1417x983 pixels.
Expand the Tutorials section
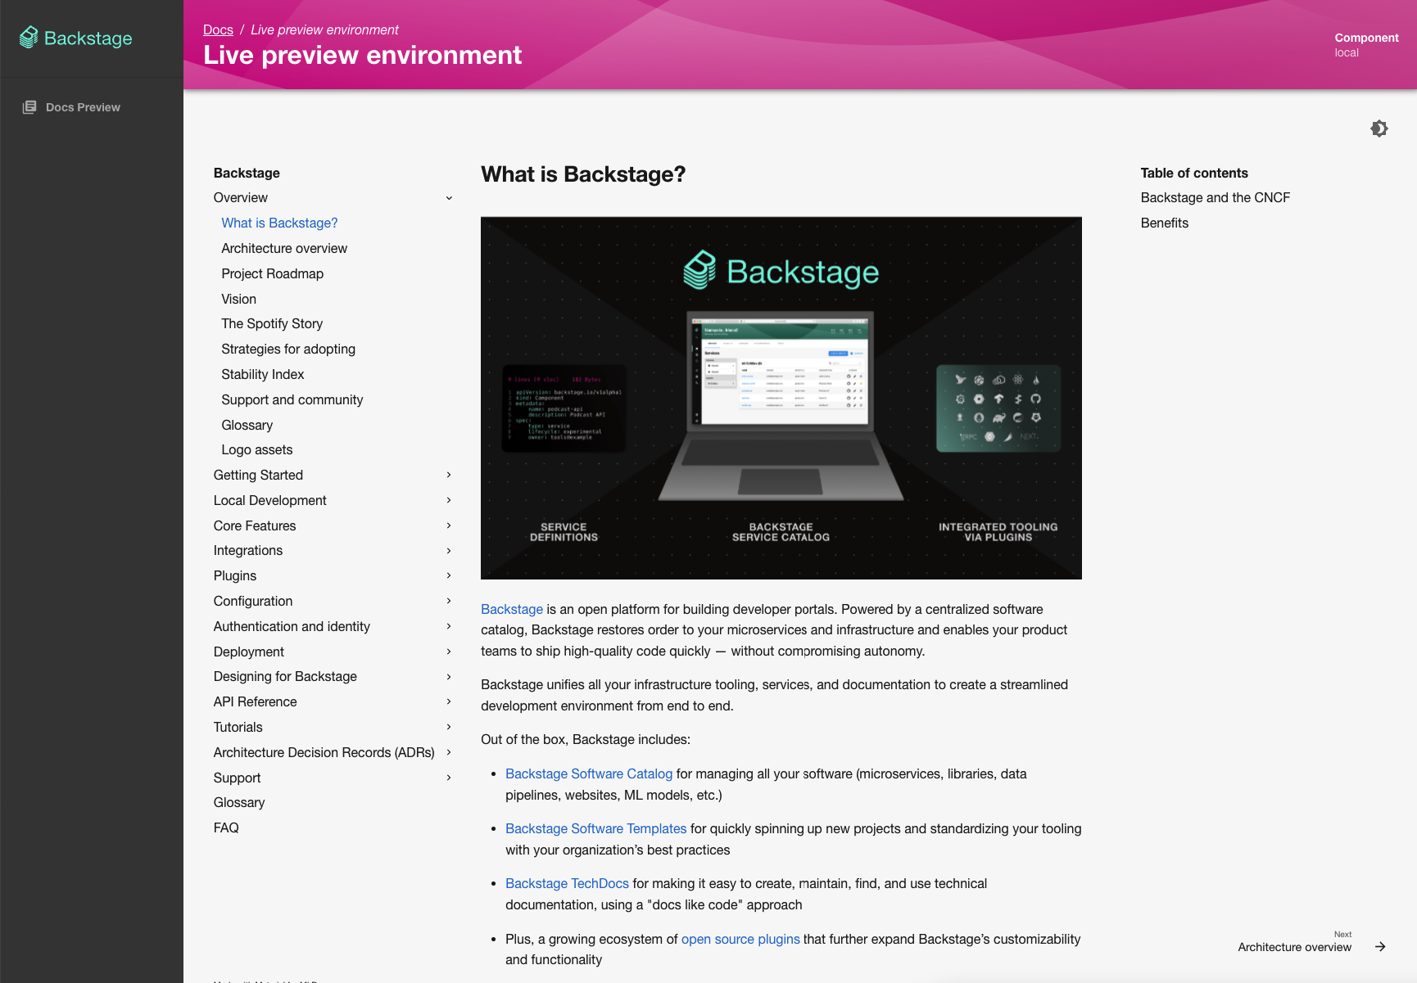click(449, 727)
